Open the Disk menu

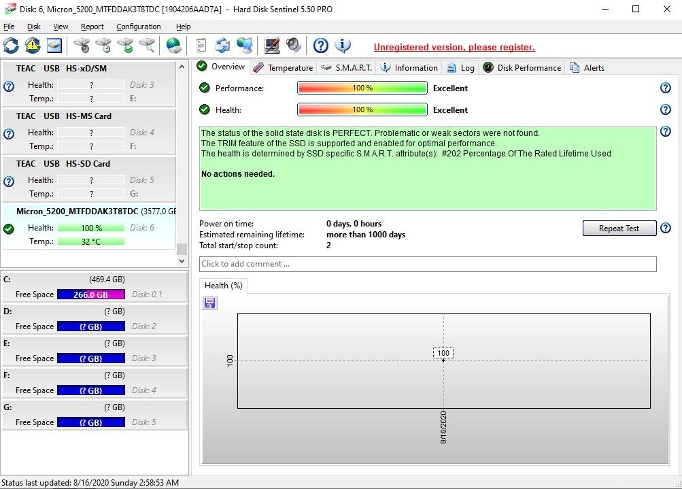click(x=33, y=27)
